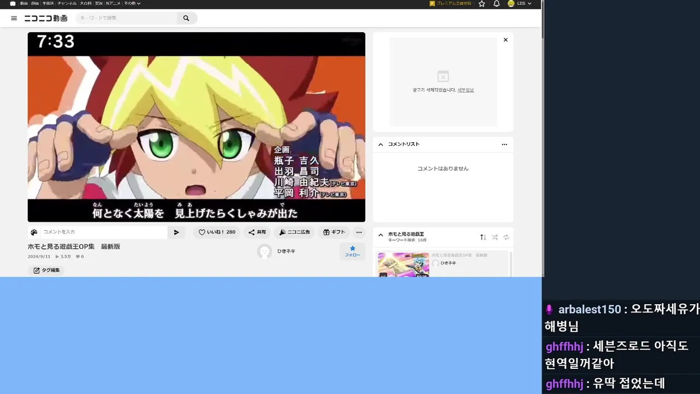Click arbalest150 username in chat
The image size is (700, 394).
pyautogui.click(x=590, y=309)
